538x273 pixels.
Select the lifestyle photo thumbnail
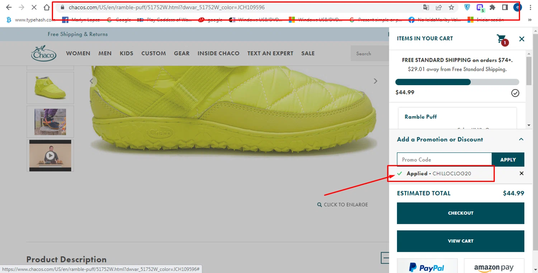pos(50,122)
